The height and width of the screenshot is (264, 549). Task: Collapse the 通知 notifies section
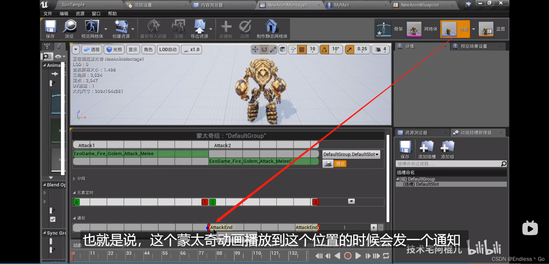click(x=74, y=218)
